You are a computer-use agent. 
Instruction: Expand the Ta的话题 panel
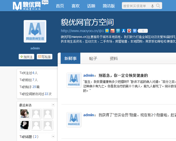(53, 136)
